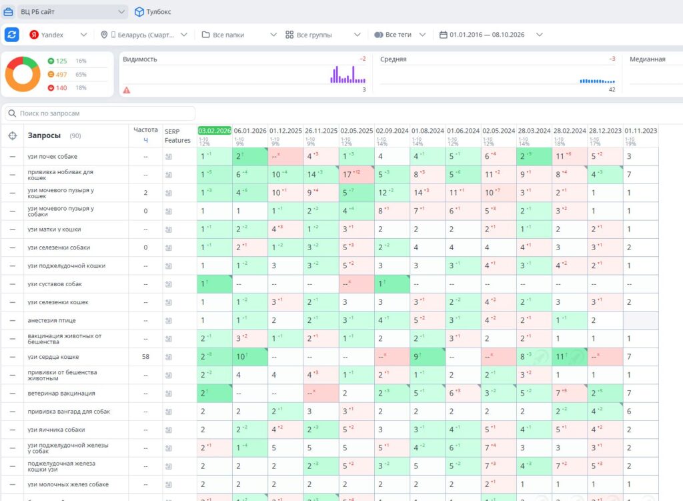Open SERP features icon for прививка вангард для собак
Viewport: 683px width, 501px height.
[x=169, y=412]
